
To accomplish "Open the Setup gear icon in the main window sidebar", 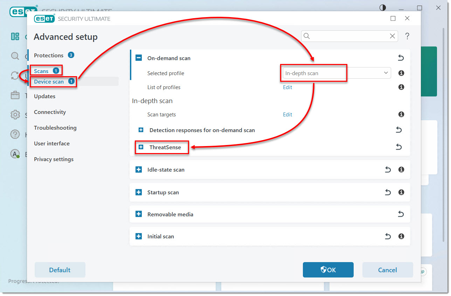I will (x=15, y=115).
